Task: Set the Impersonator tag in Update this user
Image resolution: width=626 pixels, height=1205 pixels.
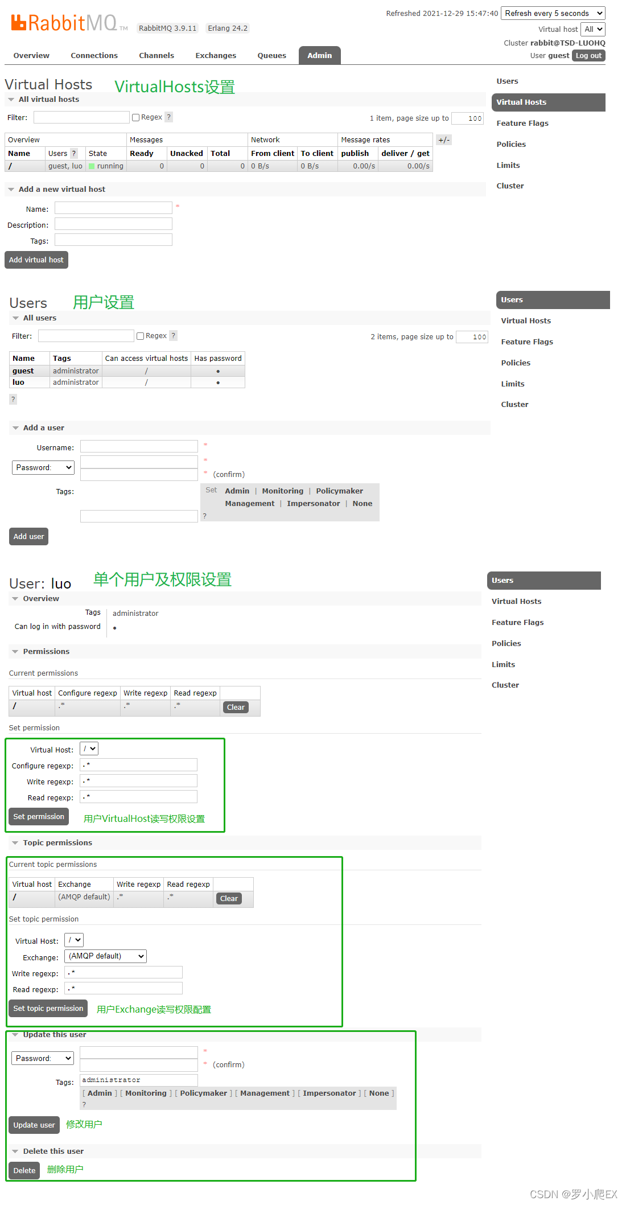Action: tap(330, 1093)
